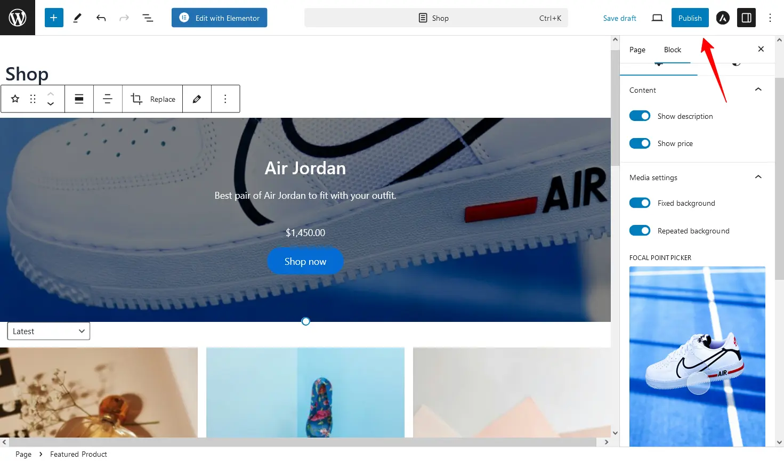Toggle the Settings sidebar panel icon
Image resolution: width=784 pixels, height=461 pixels.
[747, 18]
